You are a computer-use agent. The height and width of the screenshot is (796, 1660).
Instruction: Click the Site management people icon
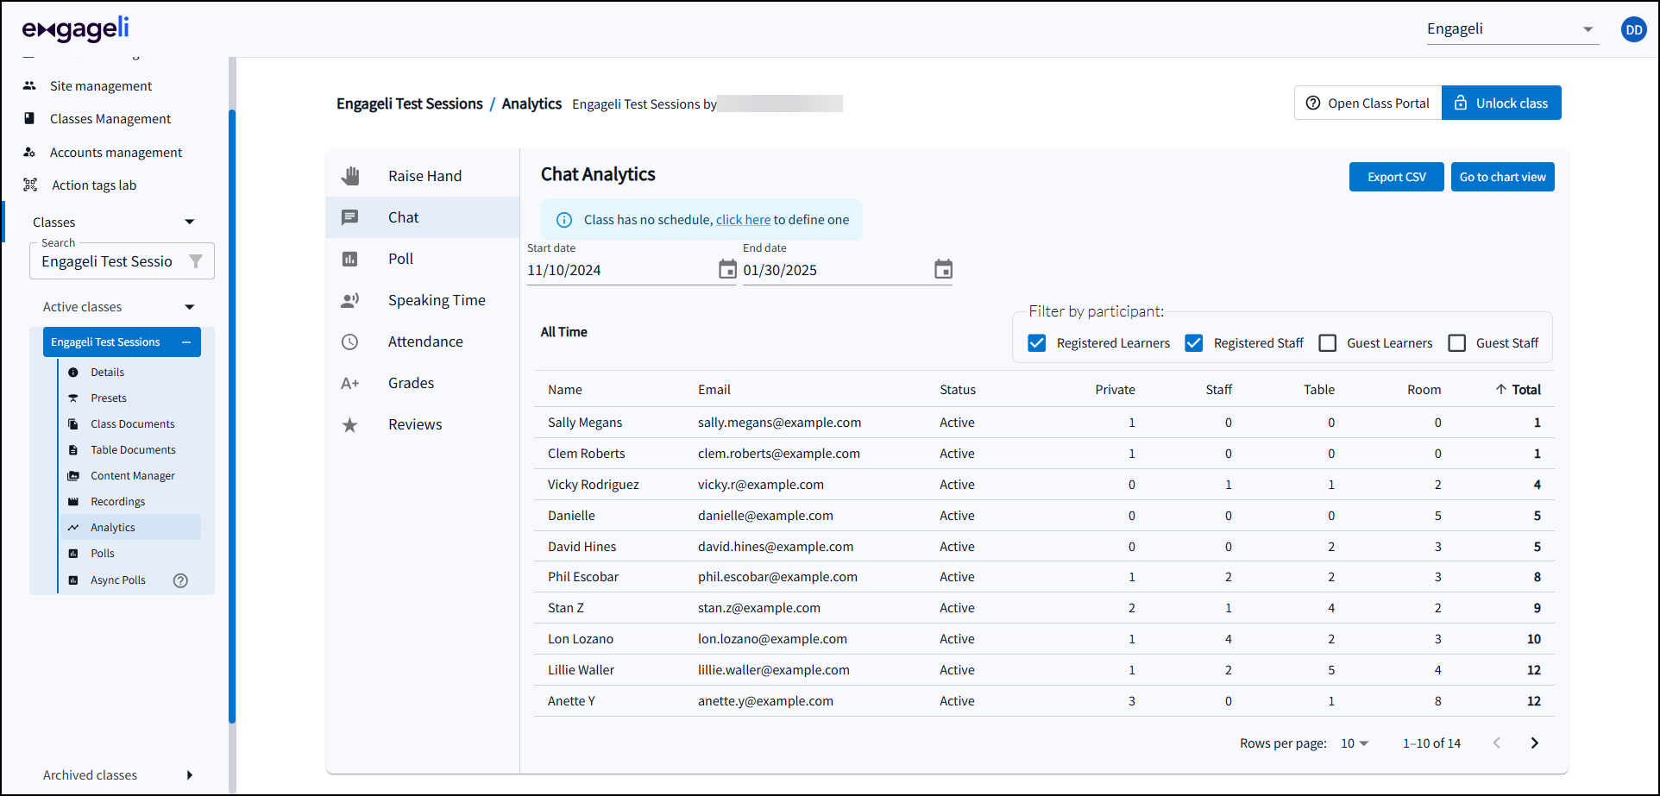tap(29, 85)
